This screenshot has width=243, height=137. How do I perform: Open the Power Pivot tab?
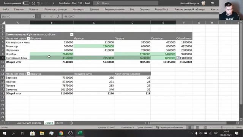(161, 10)
